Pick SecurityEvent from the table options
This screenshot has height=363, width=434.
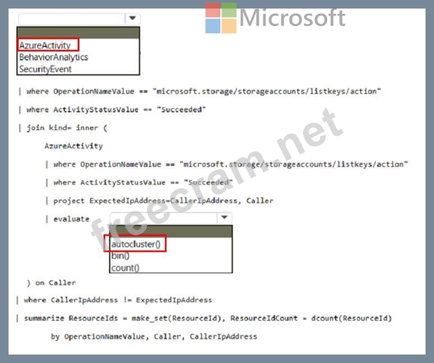click(x=45, y=69)
